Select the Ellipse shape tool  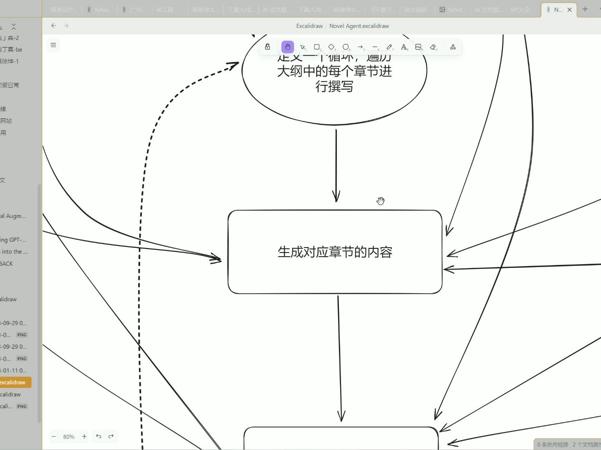tap(346, 47)
